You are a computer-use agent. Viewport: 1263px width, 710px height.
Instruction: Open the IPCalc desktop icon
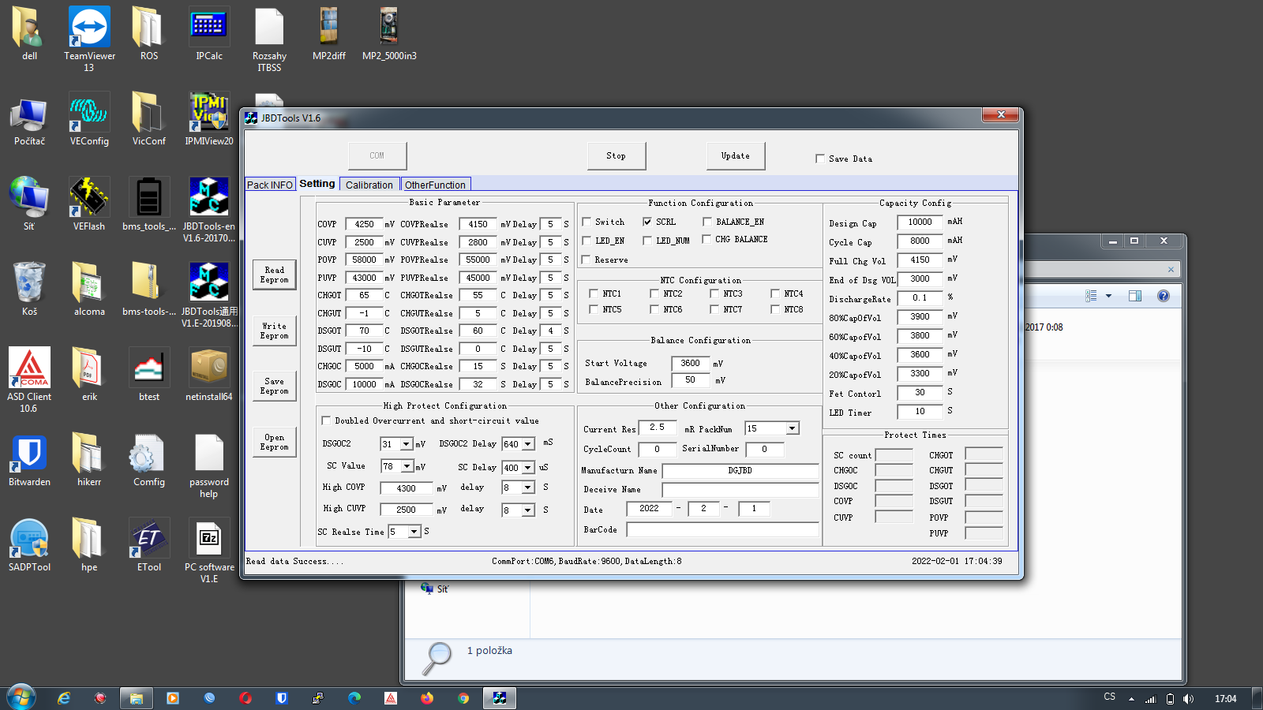tap(209, 28)
